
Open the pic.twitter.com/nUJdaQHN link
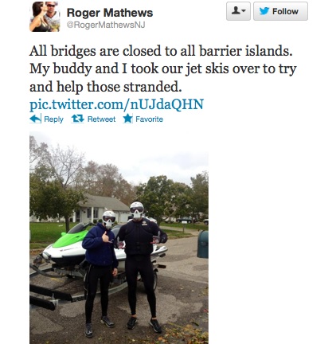click(x=116, y=104)
